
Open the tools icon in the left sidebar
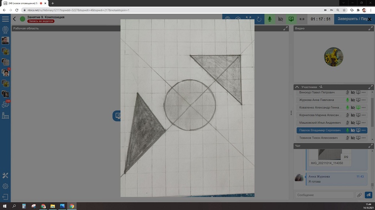[5, 175]
